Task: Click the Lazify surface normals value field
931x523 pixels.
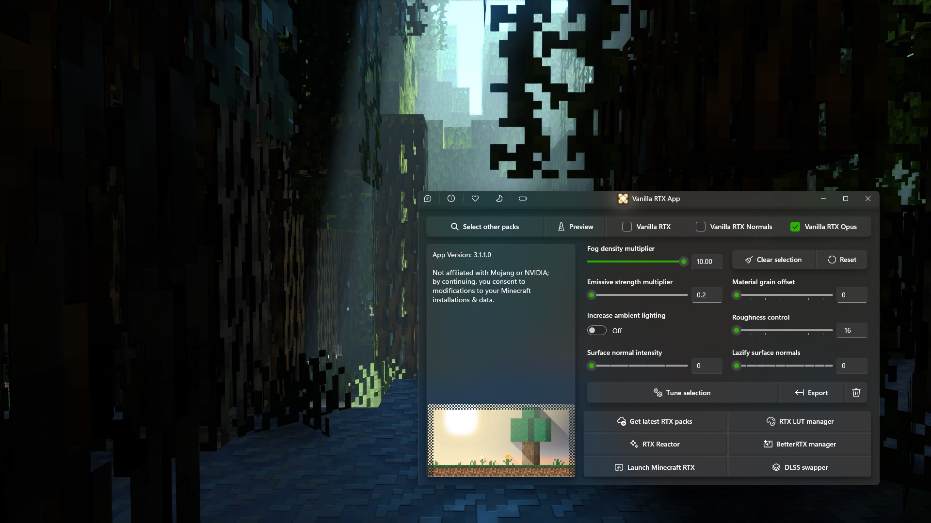Action: click(x=851, y=366)
